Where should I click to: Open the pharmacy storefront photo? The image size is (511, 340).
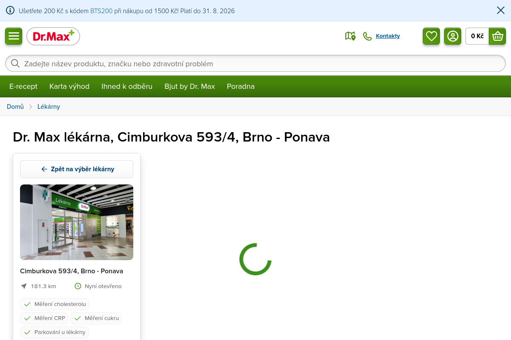(77, 222)
